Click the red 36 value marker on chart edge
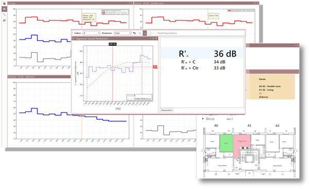 point(155,67)
